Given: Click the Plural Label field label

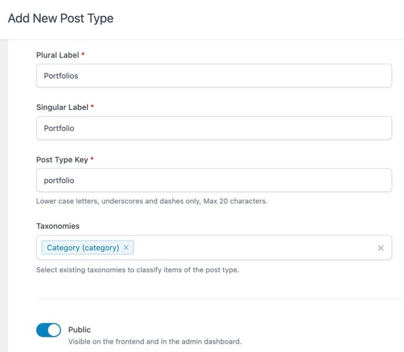Looking at the screenshot, I should click(58, 55).
